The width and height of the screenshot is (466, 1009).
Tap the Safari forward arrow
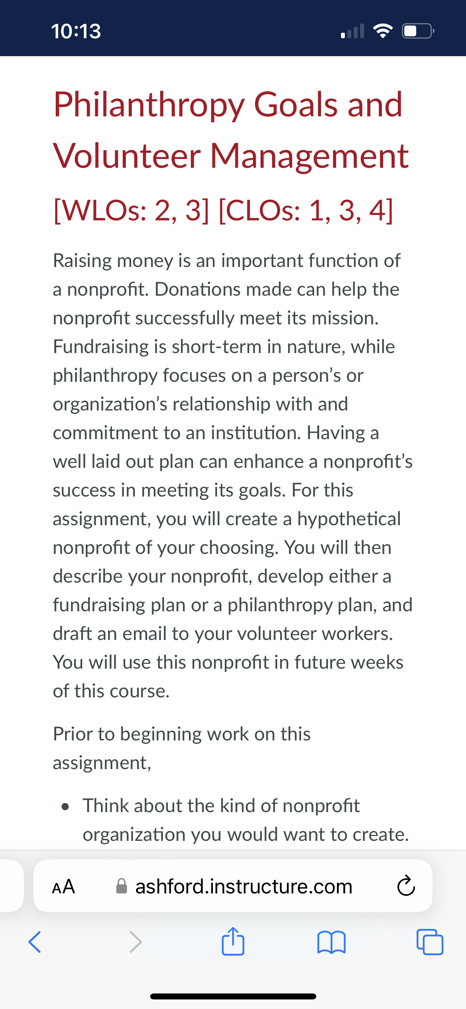[136, 942]
